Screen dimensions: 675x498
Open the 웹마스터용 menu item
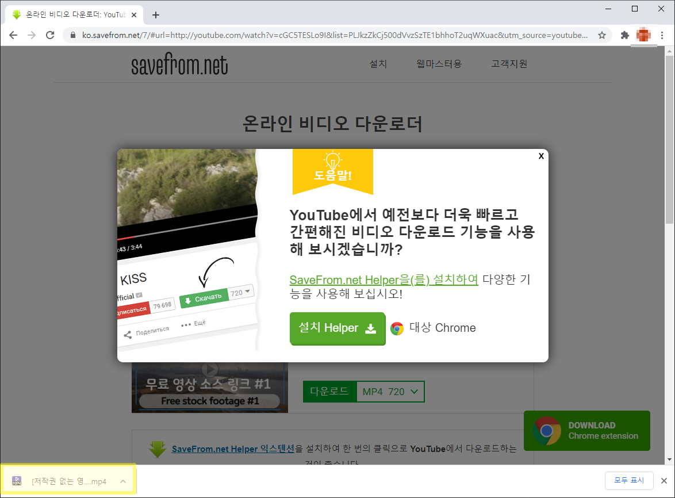pyautogui.click(x=439, y=64)
